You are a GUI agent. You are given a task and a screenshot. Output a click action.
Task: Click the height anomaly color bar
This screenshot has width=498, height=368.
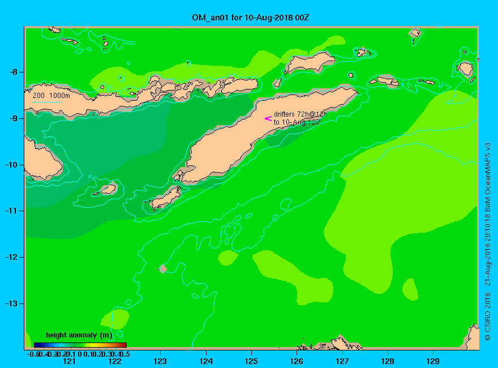(80, 345)
